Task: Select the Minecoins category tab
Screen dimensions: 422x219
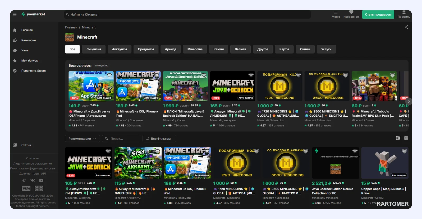Action: [195, 49]
